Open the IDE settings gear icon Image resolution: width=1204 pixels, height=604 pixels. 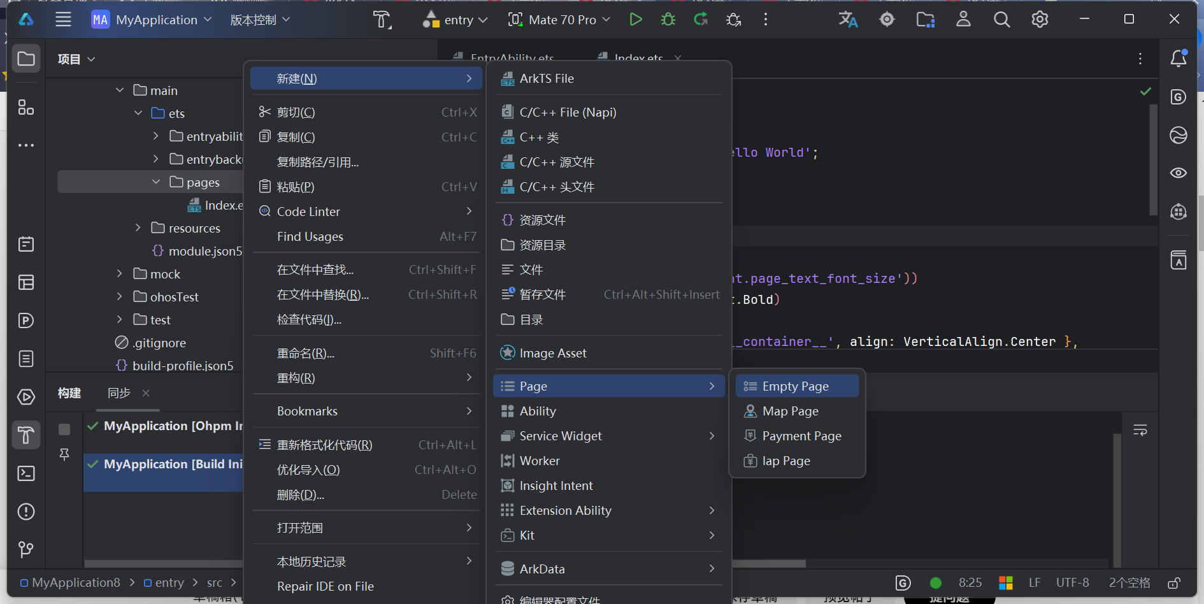tap(1040, 20)
